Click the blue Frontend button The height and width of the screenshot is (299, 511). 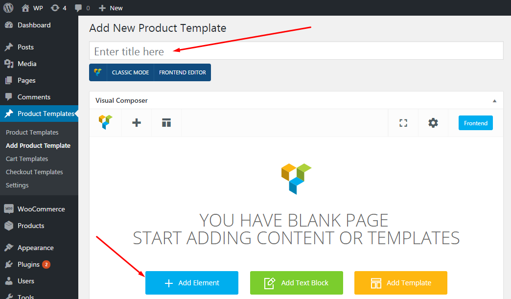click(x=475, y=123)
